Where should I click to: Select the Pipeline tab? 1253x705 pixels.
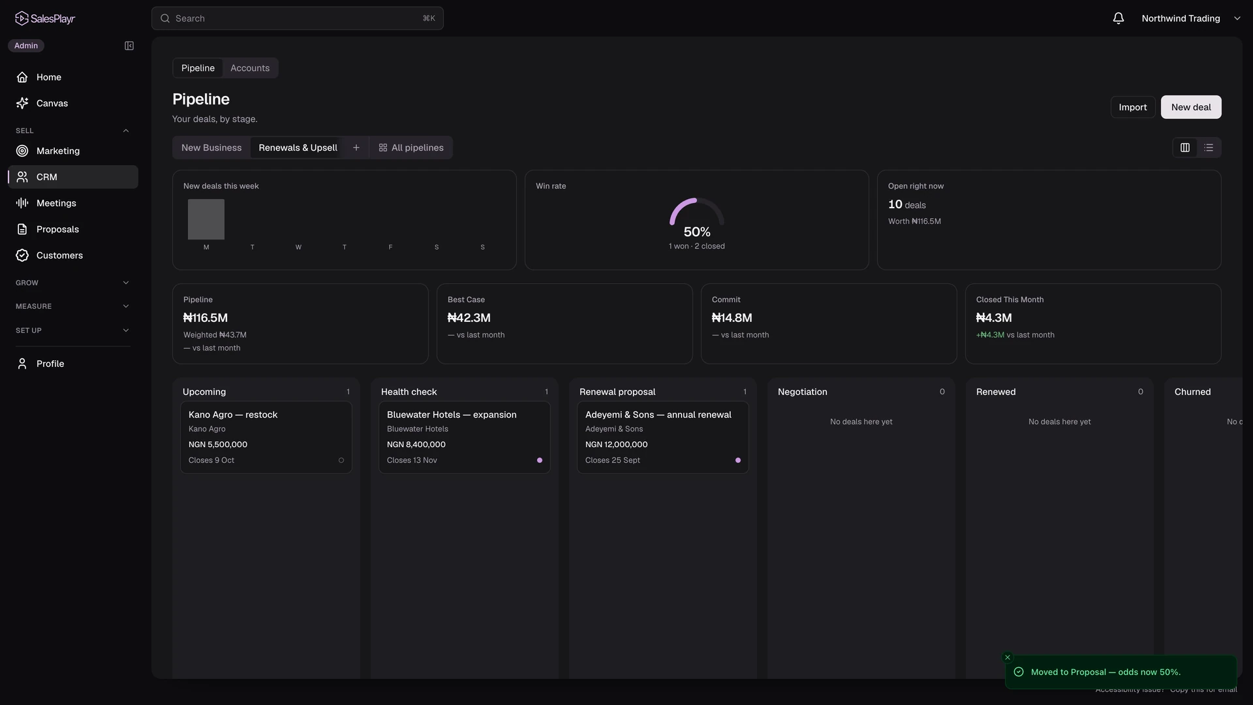point(198,68)
